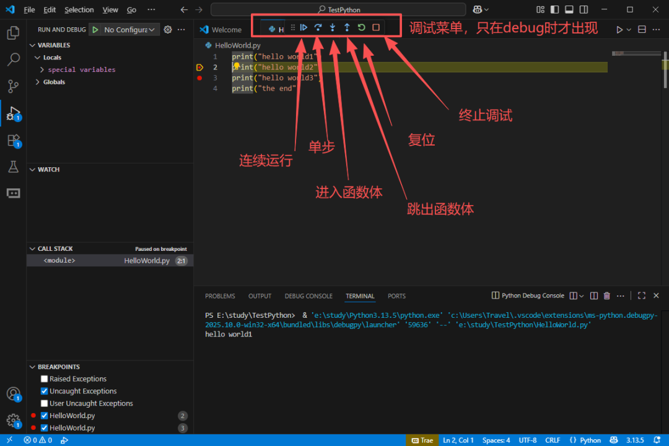Enable Raised Exceptions breakpoint

point(45,379)
